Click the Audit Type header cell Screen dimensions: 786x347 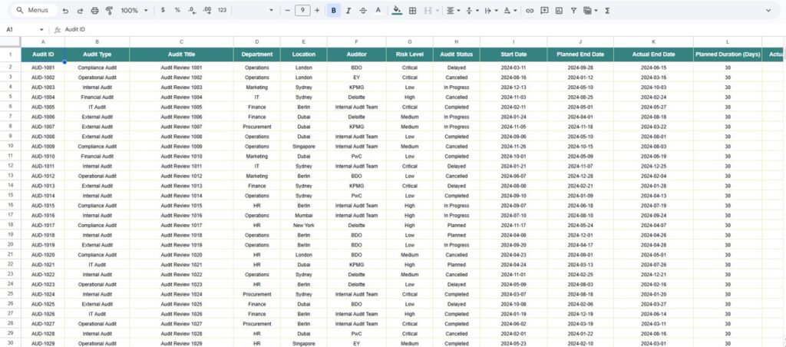coord(97,55)
